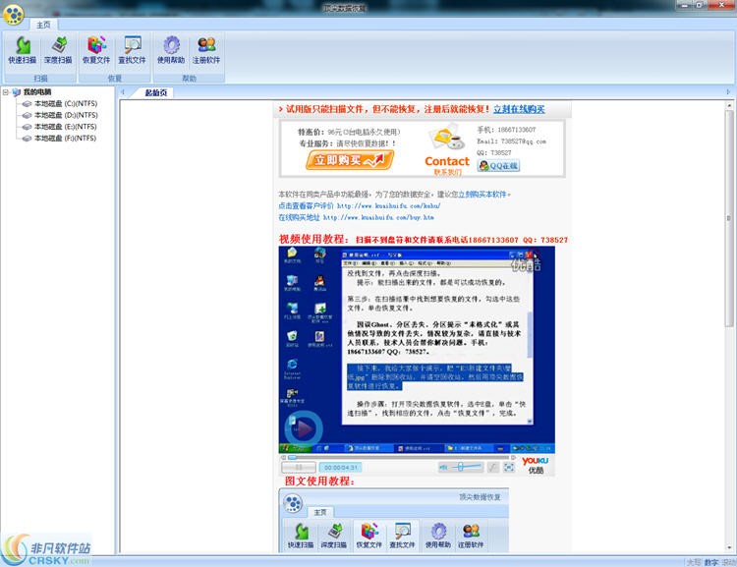Open the 立刻购买本软件 inline link
Viewport: 737px width, 567px height.
(482, 195)
